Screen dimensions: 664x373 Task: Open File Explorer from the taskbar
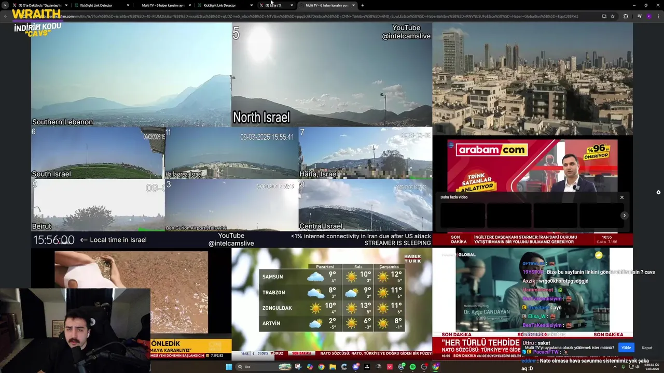click(333, 367)
